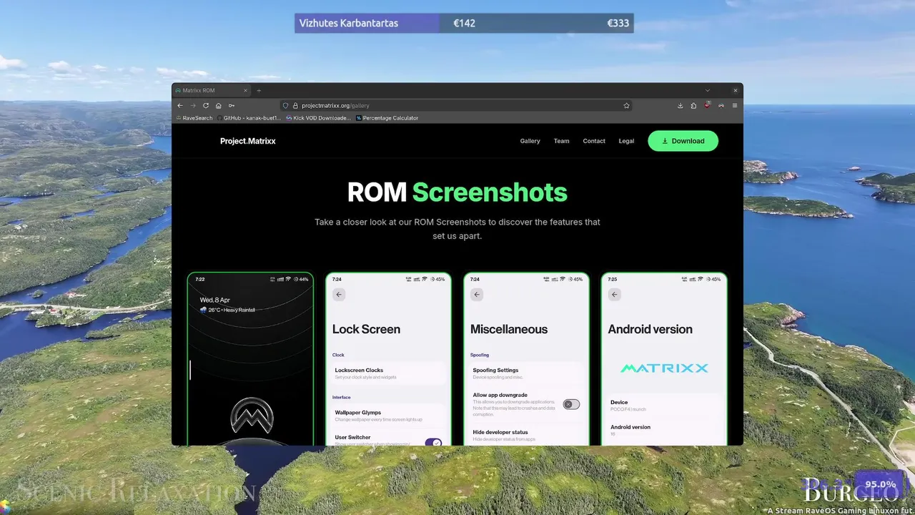The height and width of the screenshot is (515, 915).
Task: Click the red extension icon in toolbar
Action: click(707, 105)
